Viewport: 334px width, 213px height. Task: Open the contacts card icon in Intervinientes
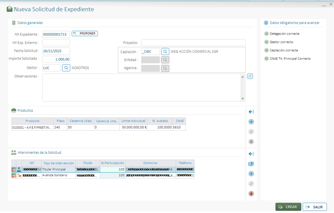click(251, 164)
